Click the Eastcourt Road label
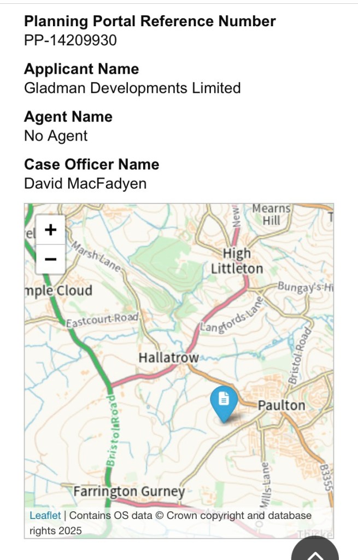 click(x=102, y=320)
